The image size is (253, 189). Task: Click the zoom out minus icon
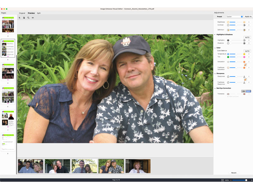click(x=231, y=180)
